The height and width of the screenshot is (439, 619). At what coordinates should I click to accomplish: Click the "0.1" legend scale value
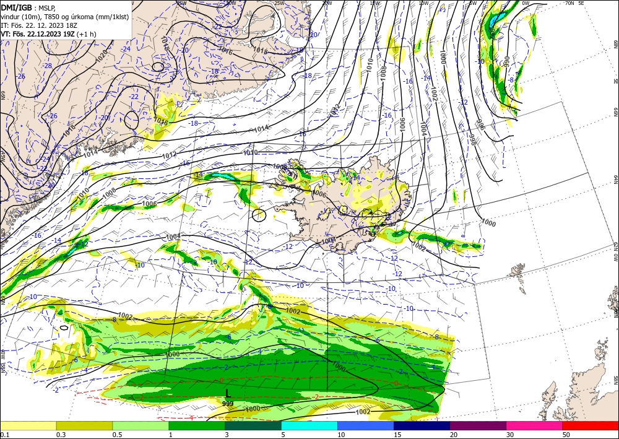coord(4,435)
